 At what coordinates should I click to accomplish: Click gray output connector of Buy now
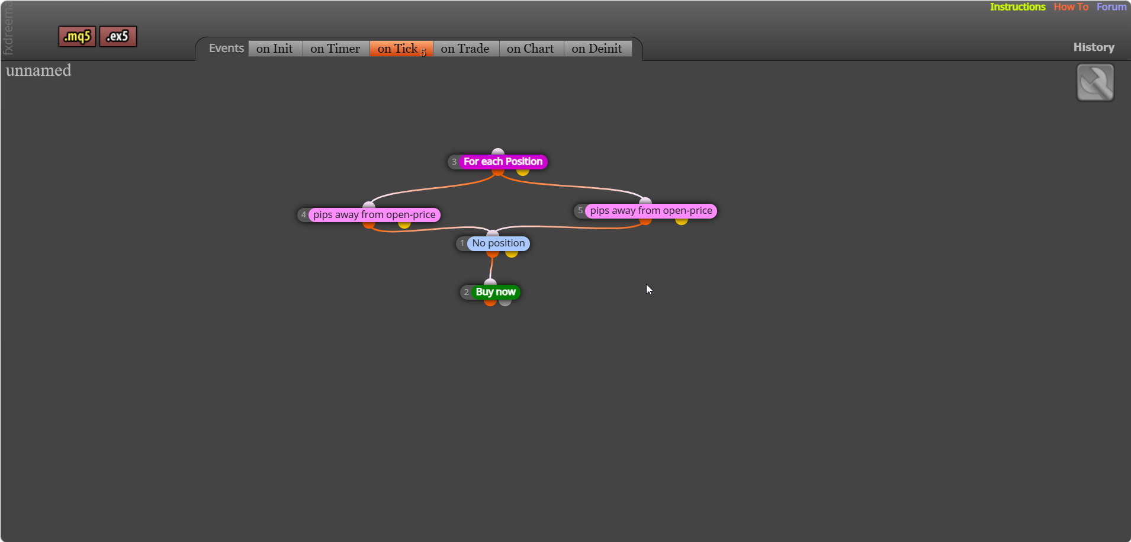coord(505,302)
